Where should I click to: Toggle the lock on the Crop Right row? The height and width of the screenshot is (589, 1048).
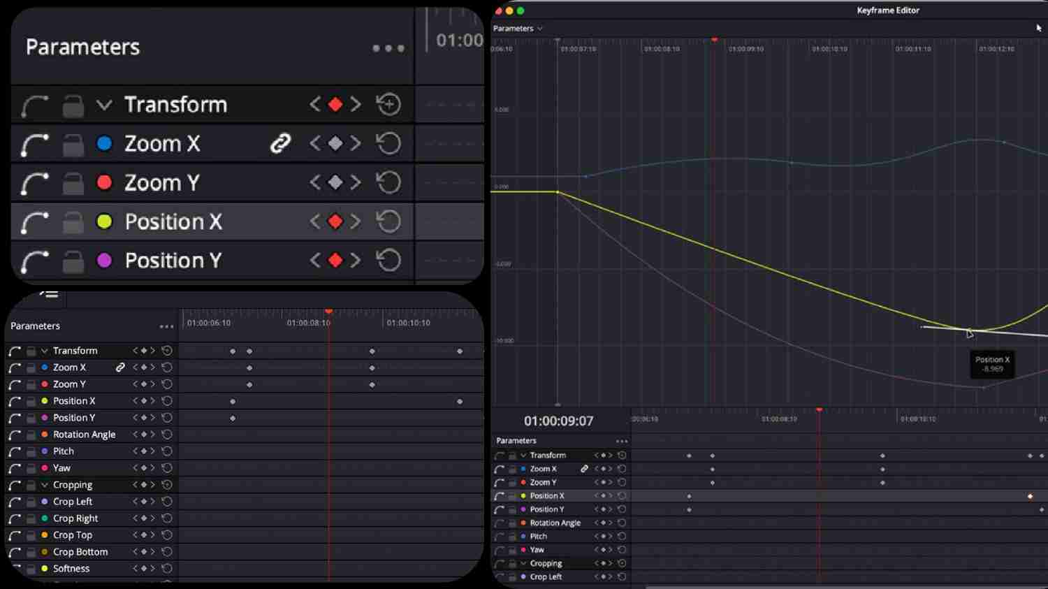(x=31, y=518)
